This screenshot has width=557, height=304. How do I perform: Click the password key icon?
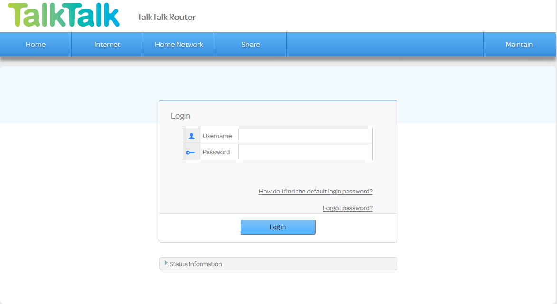click(190, 153)
